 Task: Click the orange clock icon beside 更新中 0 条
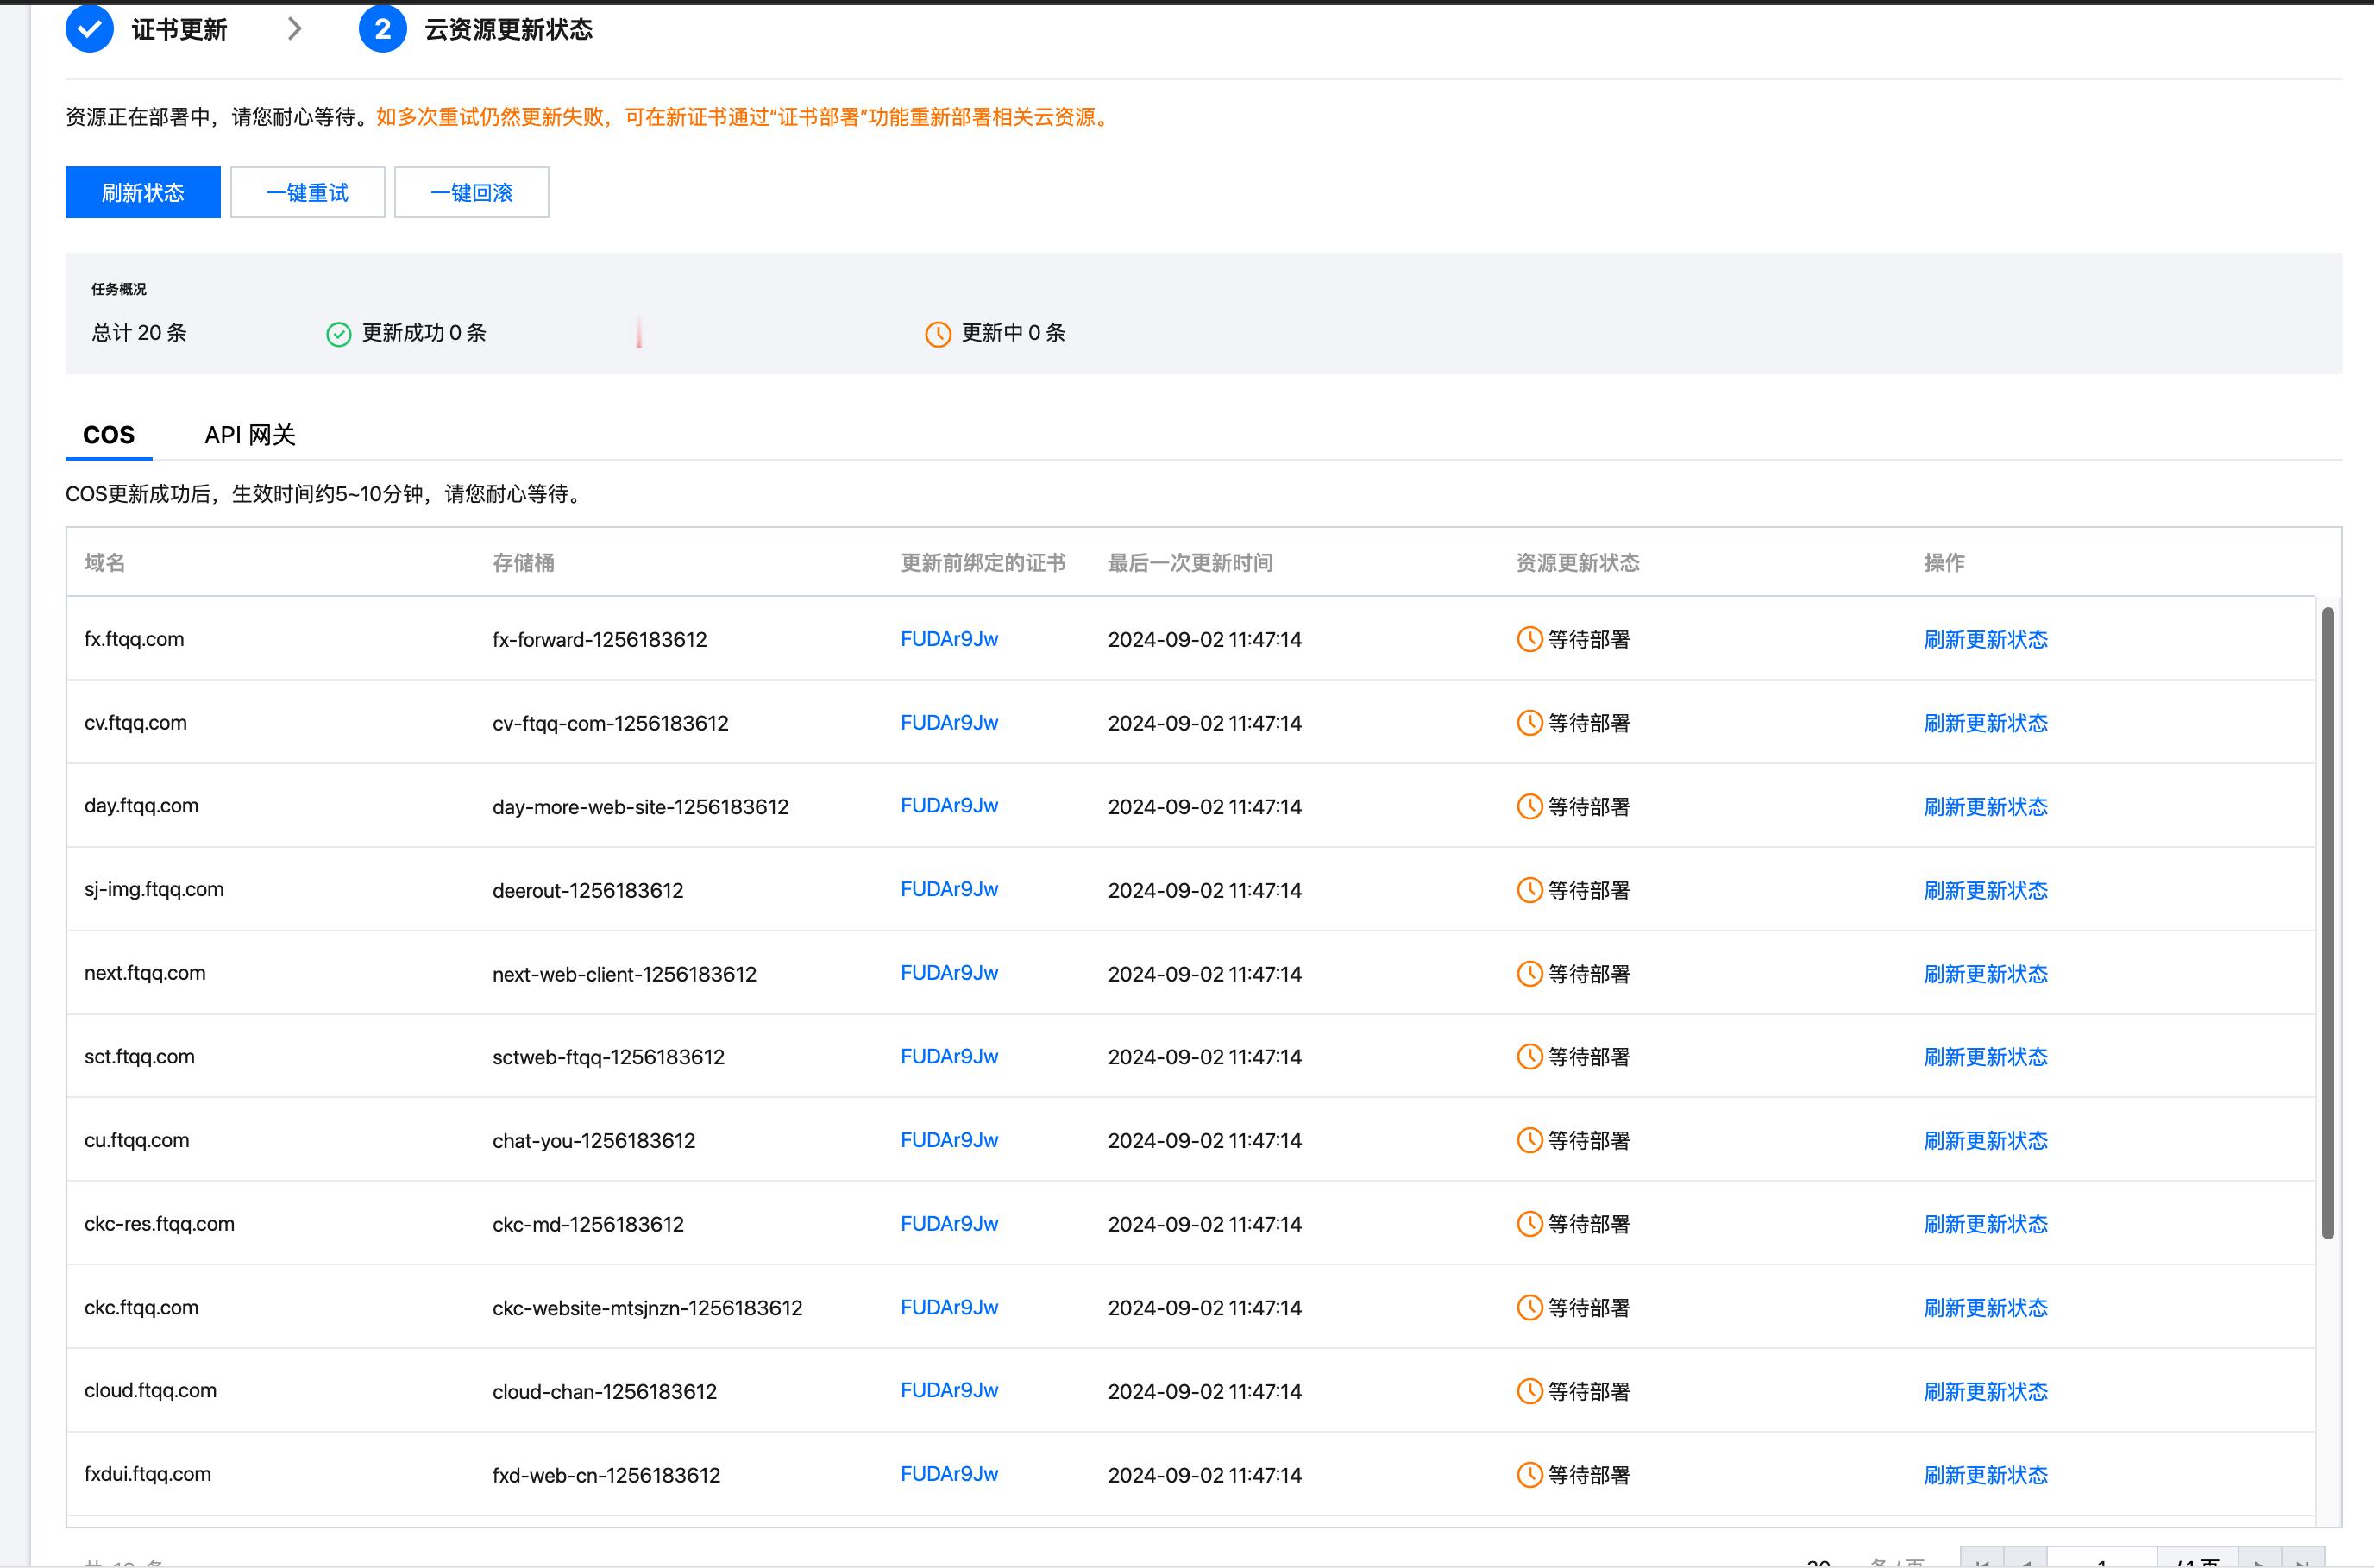click(x=938, y=334)
